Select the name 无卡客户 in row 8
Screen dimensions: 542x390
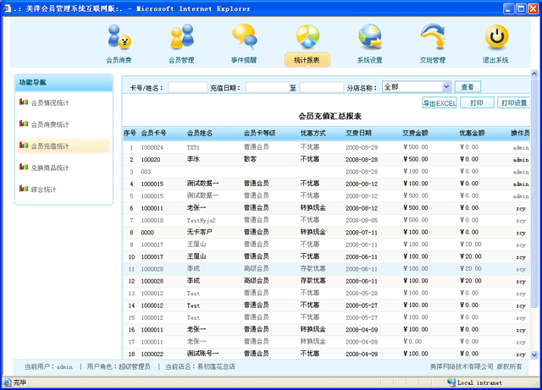pos(200,232)
